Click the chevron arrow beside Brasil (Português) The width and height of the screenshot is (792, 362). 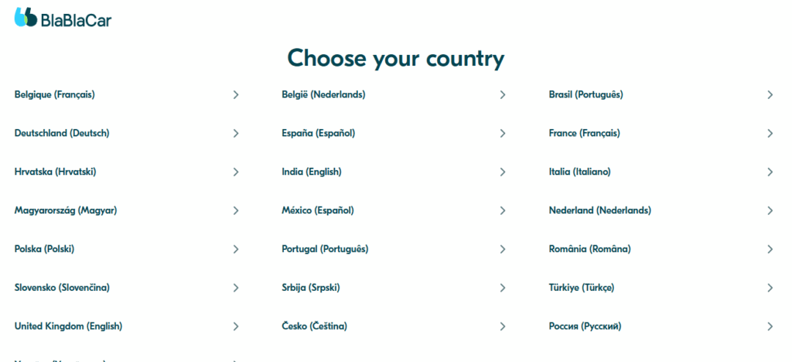[x=770, y=95]
